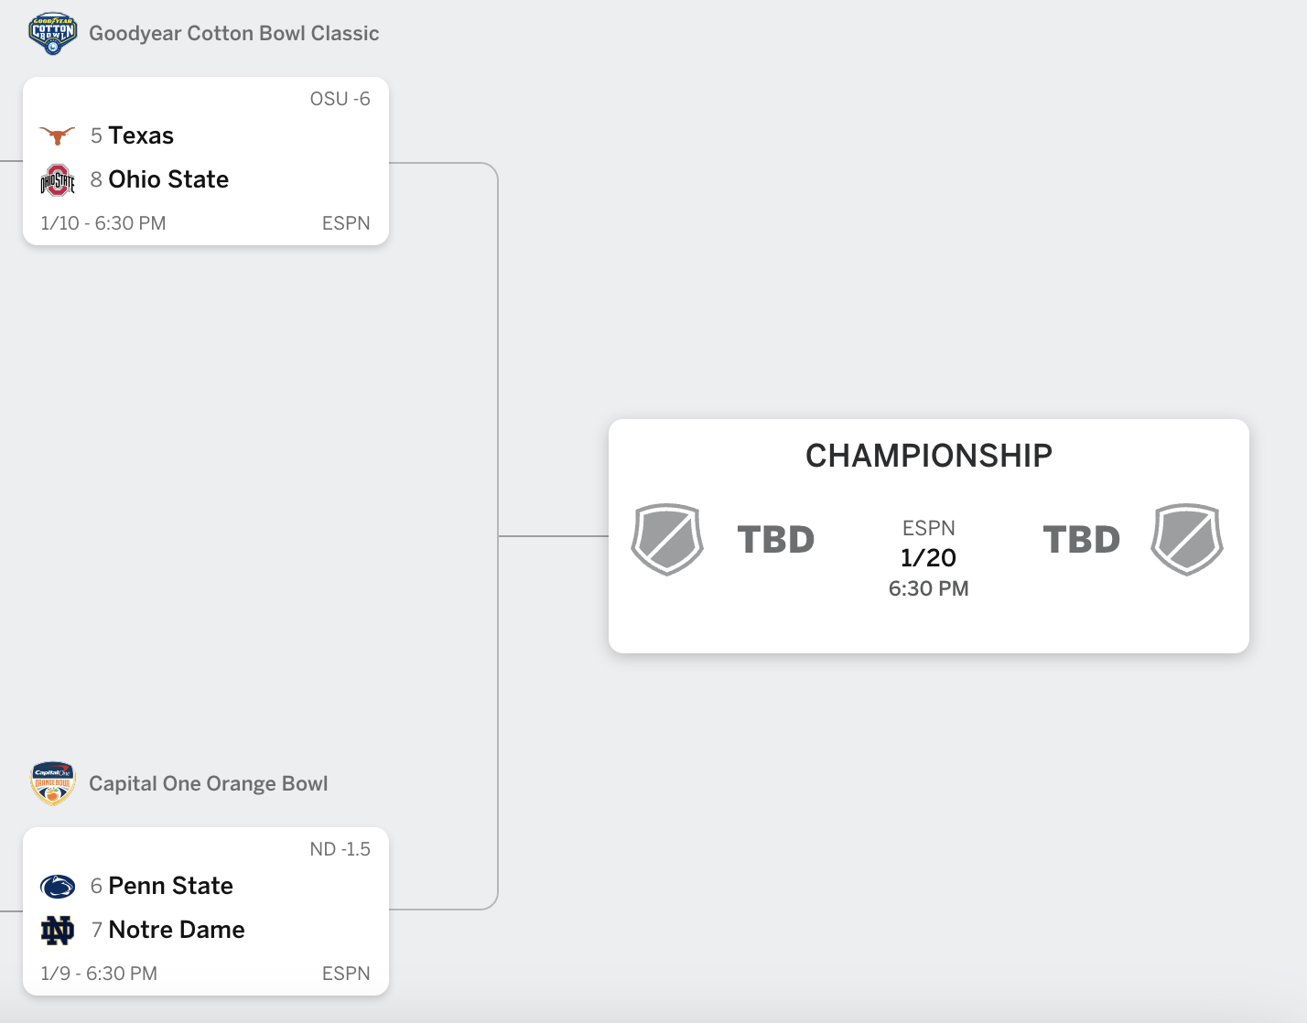Click the Cotton Bowl logo icon
This screenshot has width=1307, height=1023.
(x=53, y=34)
